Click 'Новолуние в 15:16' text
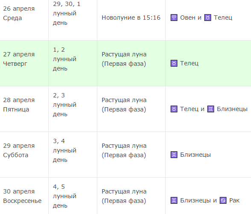The image size is (251, 214). tap(131, 18)
